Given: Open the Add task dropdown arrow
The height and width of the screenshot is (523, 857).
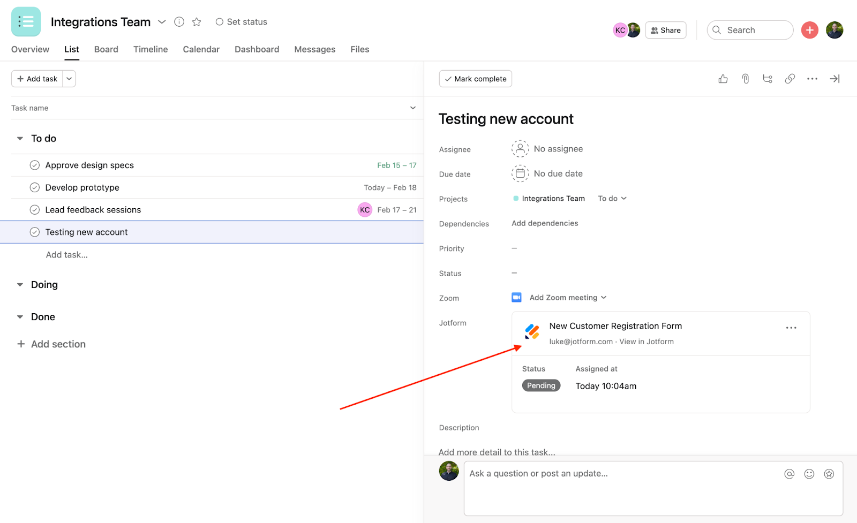Looking at the screenshot, I should pos(69,79).
